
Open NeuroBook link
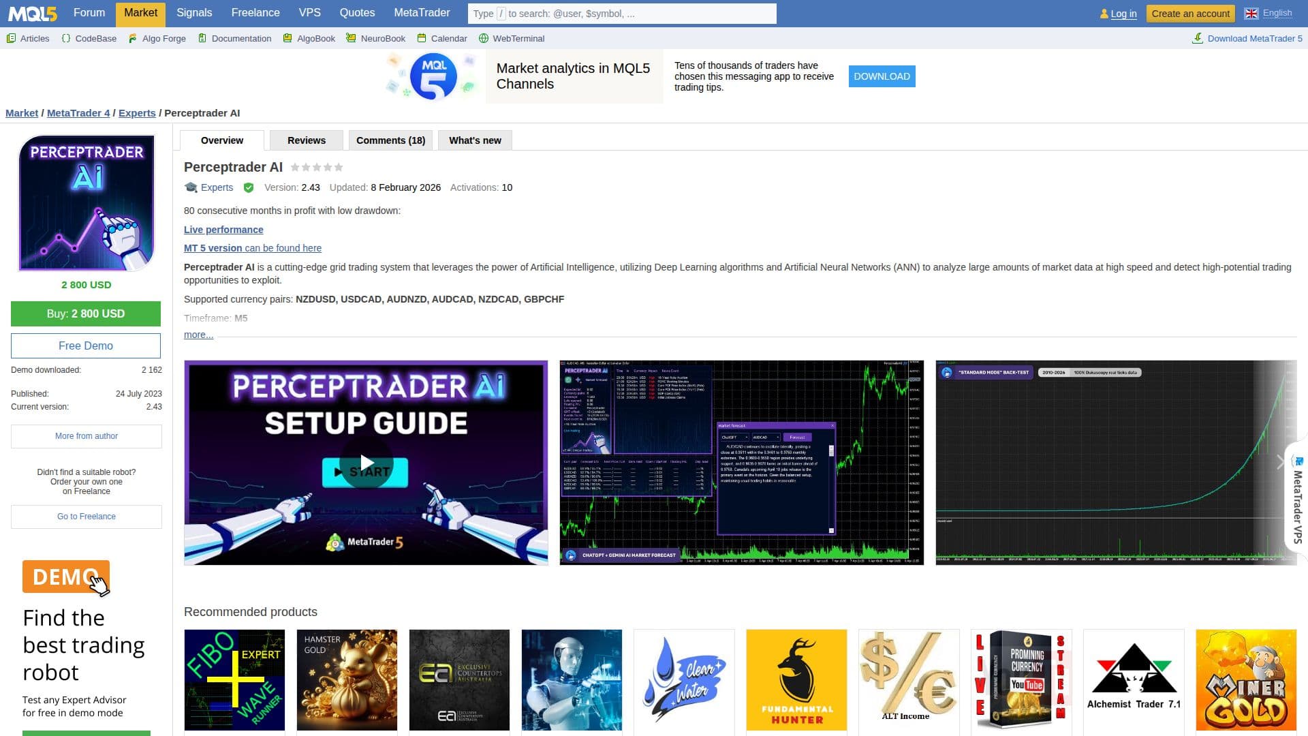375,38
